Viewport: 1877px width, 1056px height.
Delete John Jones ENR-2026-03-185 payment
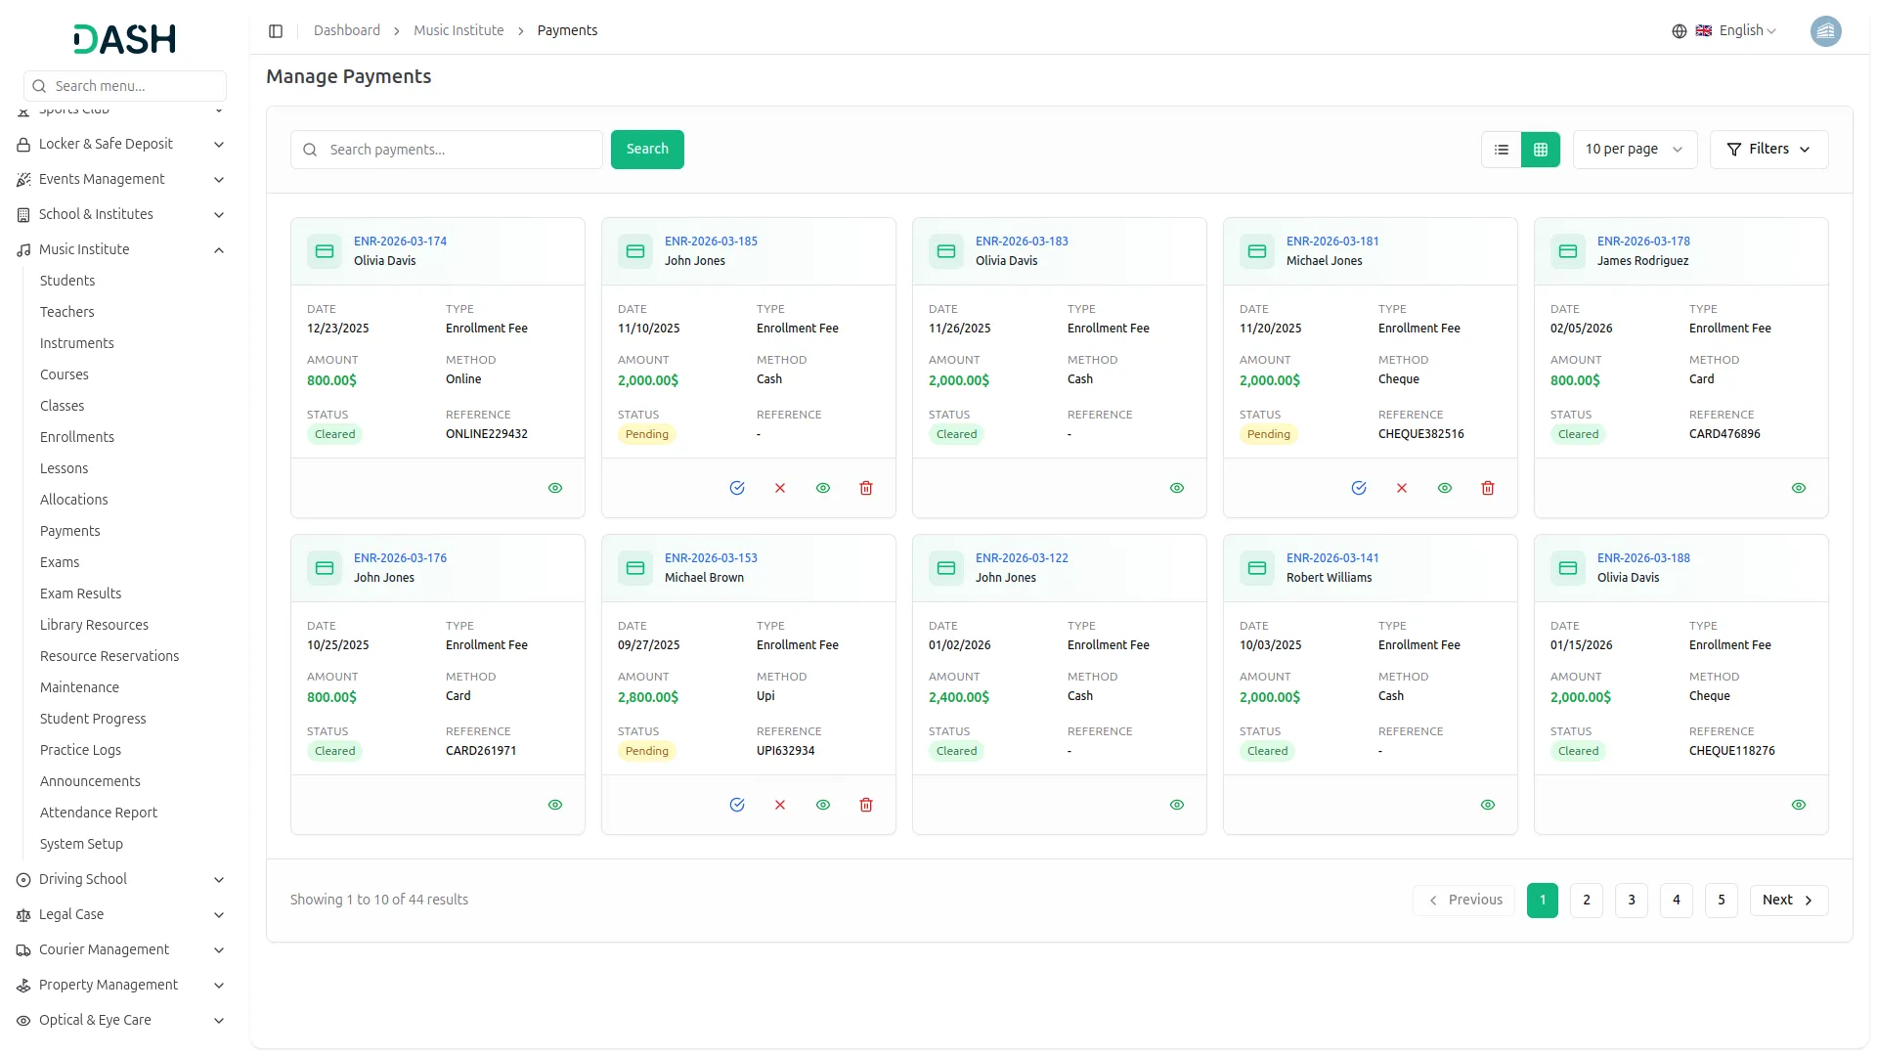tap(866, 488)
